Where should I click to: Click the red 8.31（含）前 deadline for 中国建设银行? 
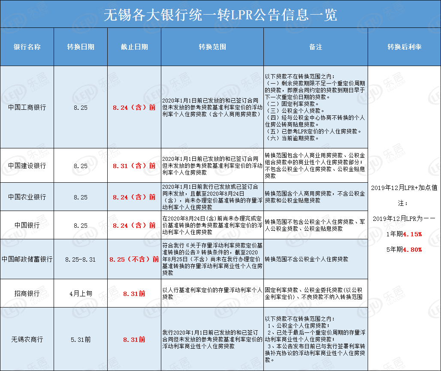point(133,166)
